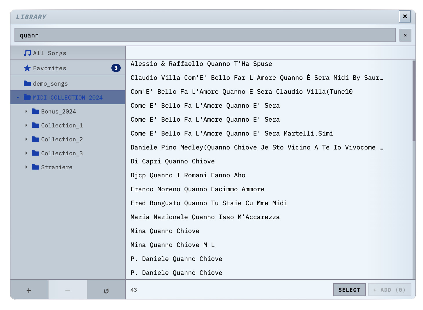Viewport: 423px width, 310px height.
Task: Select 'Djcp Quanno I Romani Fanno Aho'
Action: tap(269, 175)
